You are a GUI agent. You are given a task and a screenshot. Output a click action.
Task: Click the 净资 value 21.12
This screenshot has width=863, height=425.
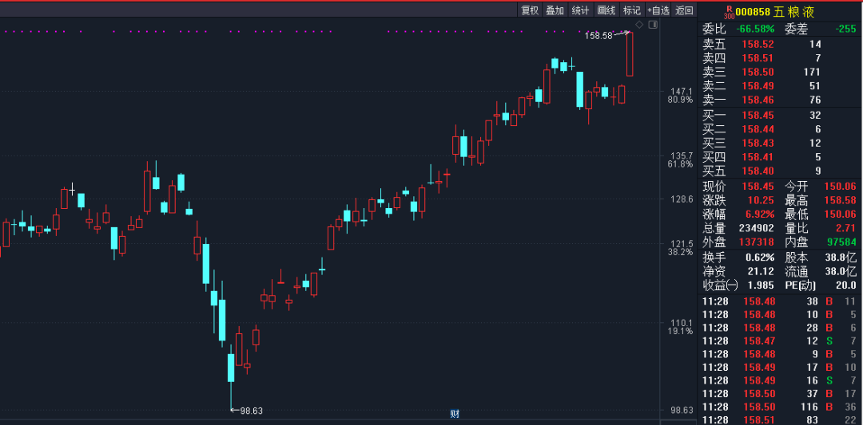[762, 271]
